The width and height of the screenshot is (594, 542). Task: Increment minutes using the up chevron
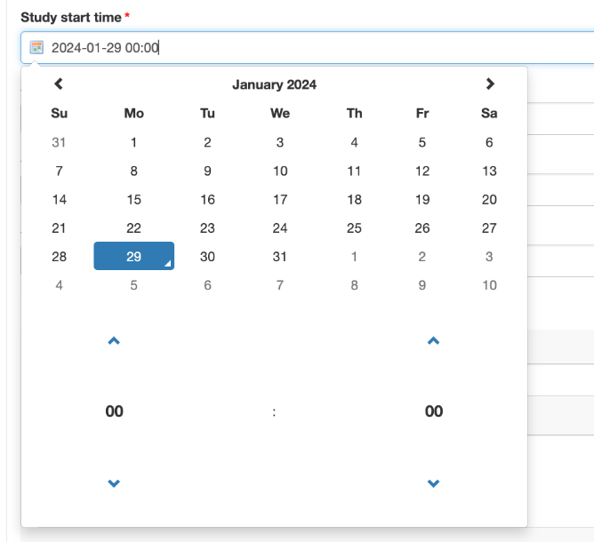tap(433, 341)
